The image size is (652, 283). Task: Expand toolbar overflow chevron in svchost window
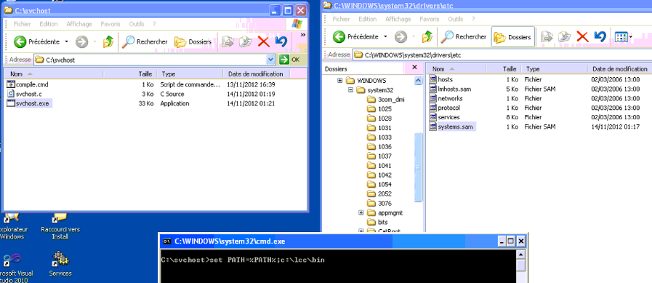pos(303,35)
